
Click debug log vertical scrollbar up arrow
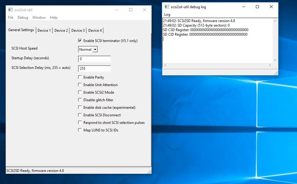point(275,21)
